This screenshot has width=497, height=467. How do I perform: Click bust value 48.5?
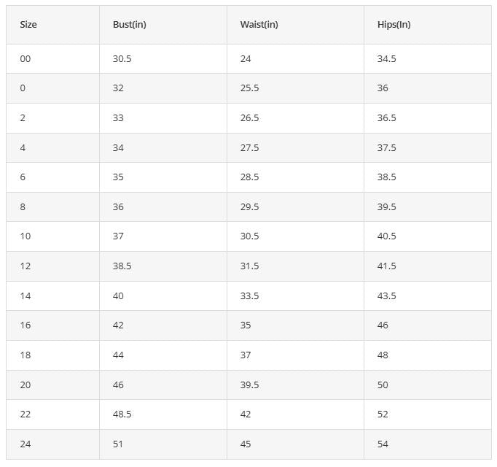click(122, 414)
